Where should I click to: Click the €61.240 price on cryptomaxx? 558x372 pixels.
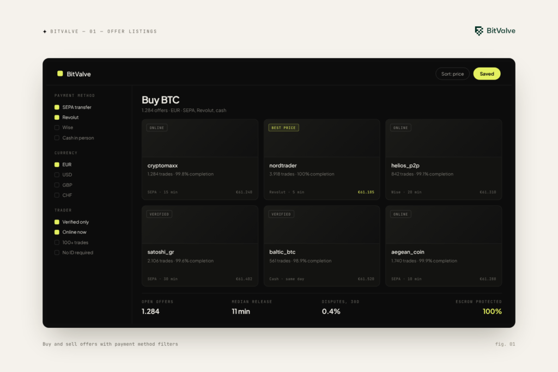(x=244, y=192)
